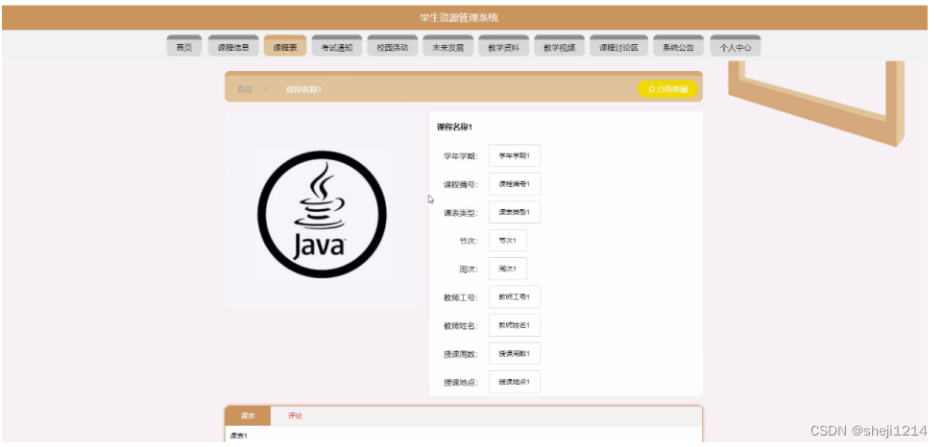
Task: Switch to the red 评论 tab
Action: tap(295, 415)
